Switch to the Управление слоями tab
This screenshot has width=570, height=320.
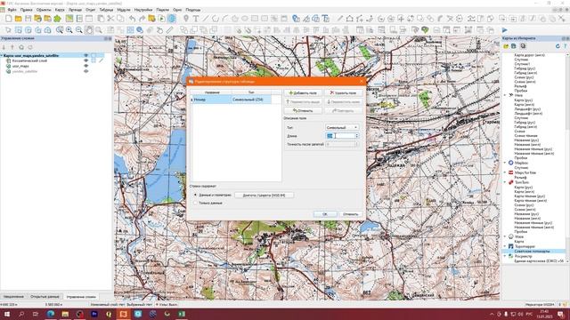click(x=81, y=296)
